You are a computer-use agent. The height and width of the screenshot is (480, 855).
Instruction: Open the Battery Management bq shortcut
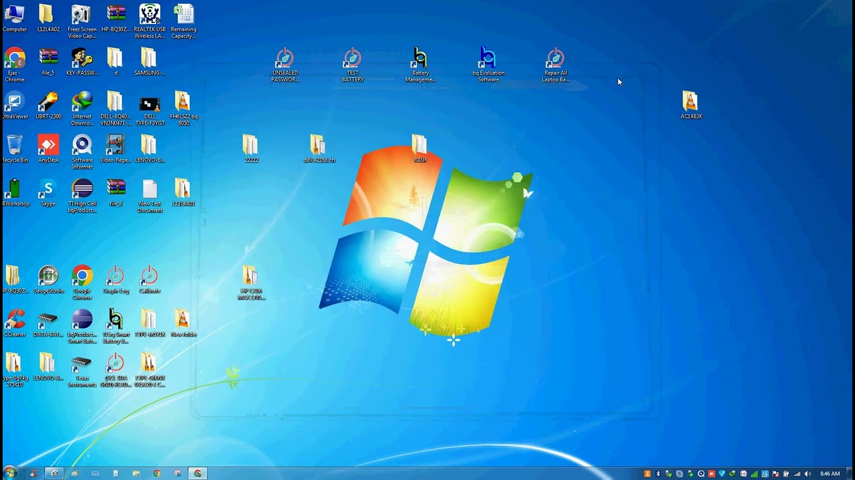(420, 65)
